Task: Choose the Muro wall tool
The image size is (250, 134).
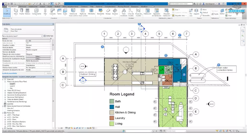Action: 16,12
